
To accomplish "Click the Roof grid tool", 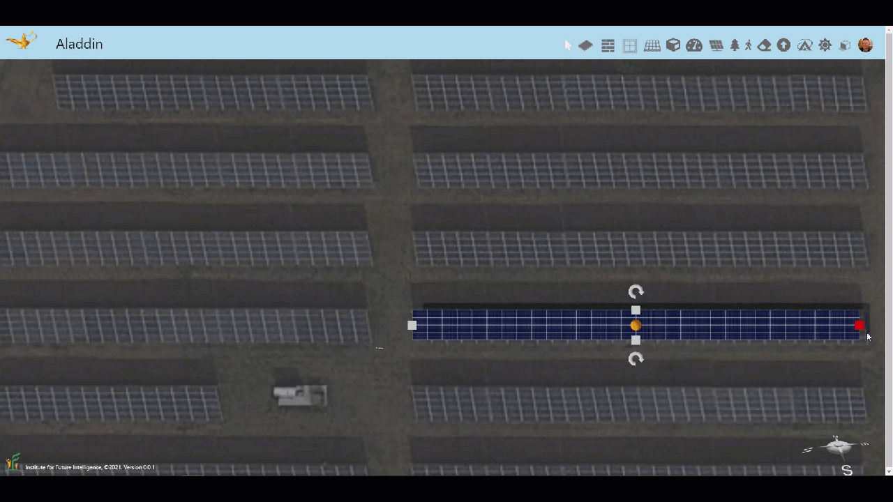I will [652, 45].
